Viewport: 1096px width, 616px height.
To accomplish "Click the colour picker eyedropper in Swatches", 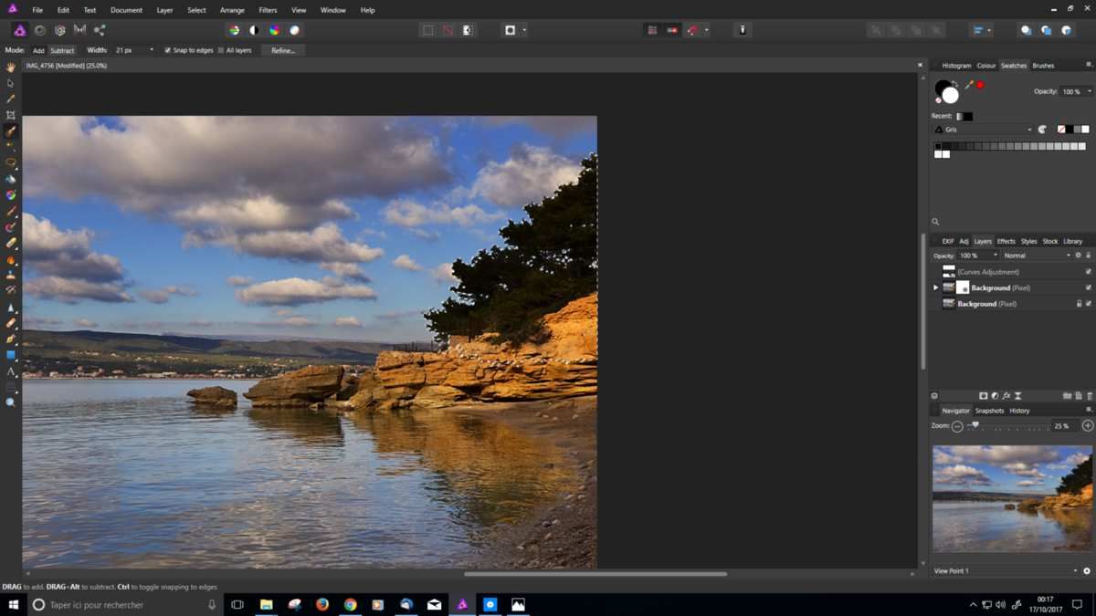I will point(968,85).
